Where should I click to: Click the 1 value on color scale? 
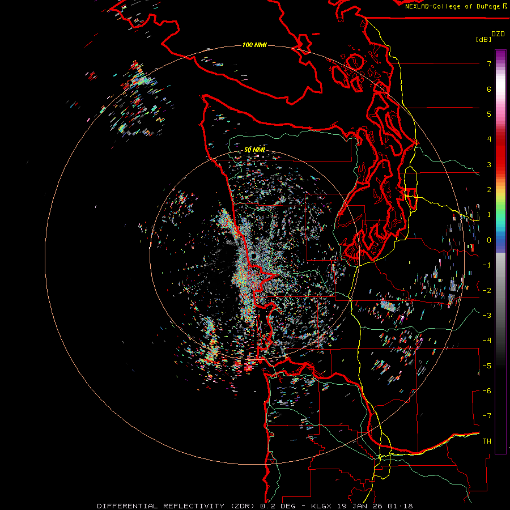pyautogui.click(x=489, y=215)
